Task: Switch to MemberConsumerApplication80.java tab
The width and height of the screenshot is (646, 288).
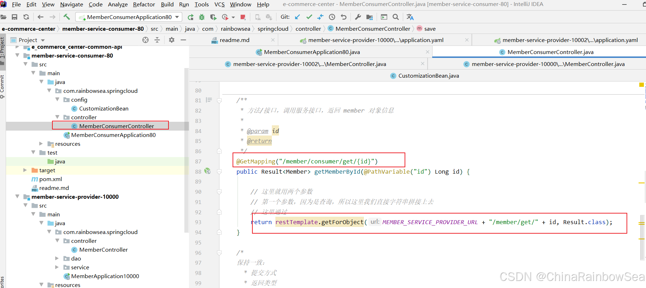Action: 311,52
